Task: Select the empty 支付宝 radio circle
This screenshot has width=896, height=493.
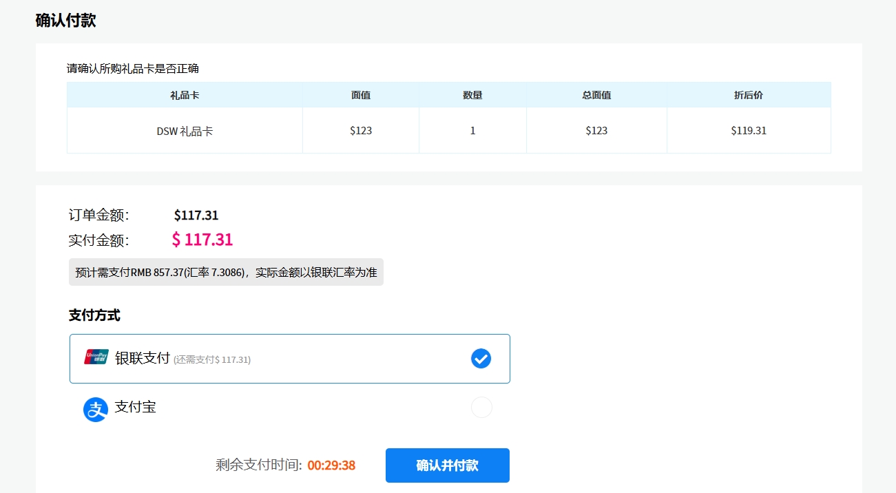Action: tap(481, 408)
